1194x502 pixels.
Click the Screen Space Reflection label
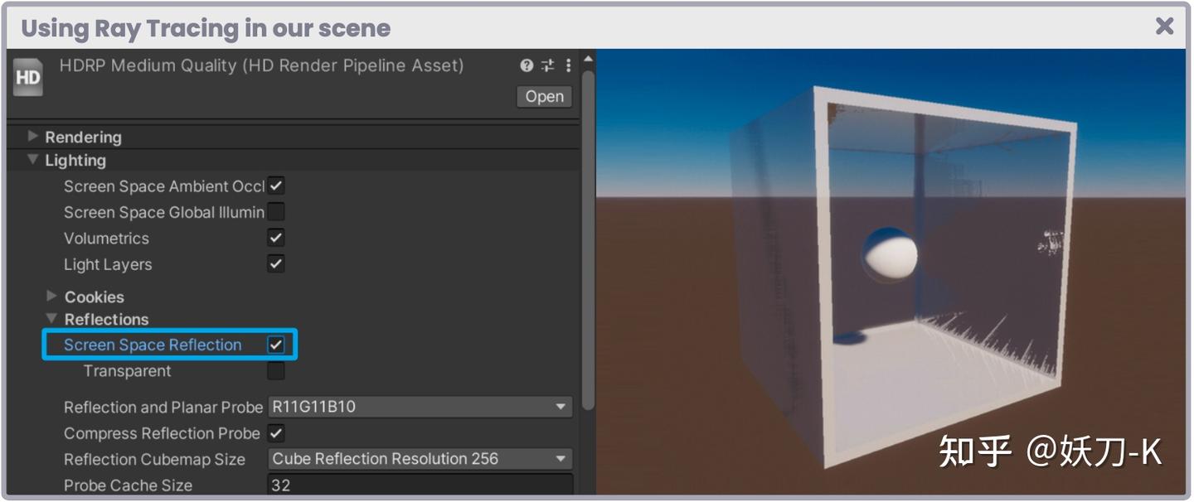(153, 345)
